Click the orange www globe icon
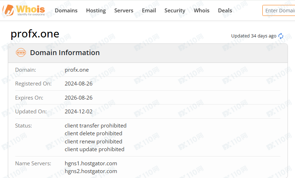The width and height of the screenshot is (295, 178). pos(21,53)
